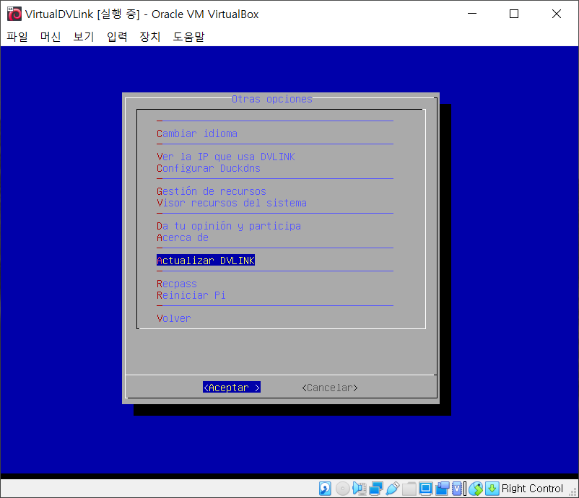579x498 pixels.
Task: Open the USB devices status icon
Action: (x=393, y=489)
